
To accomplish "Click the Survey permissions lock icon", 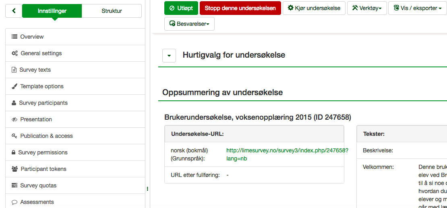I will pos(14,152).
